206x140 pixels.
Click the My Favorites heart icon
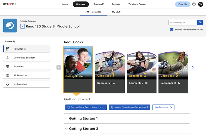pos(7,84)
